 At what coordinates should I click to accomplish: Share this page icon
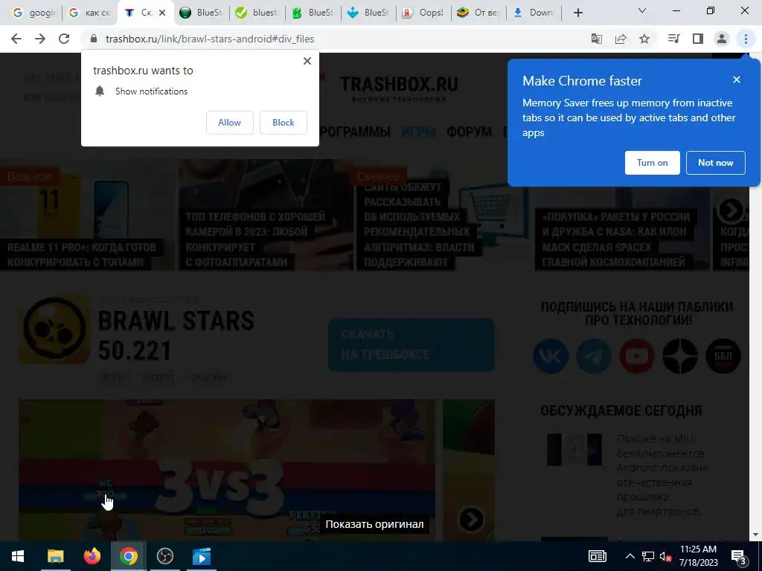(x=621, y=39)
